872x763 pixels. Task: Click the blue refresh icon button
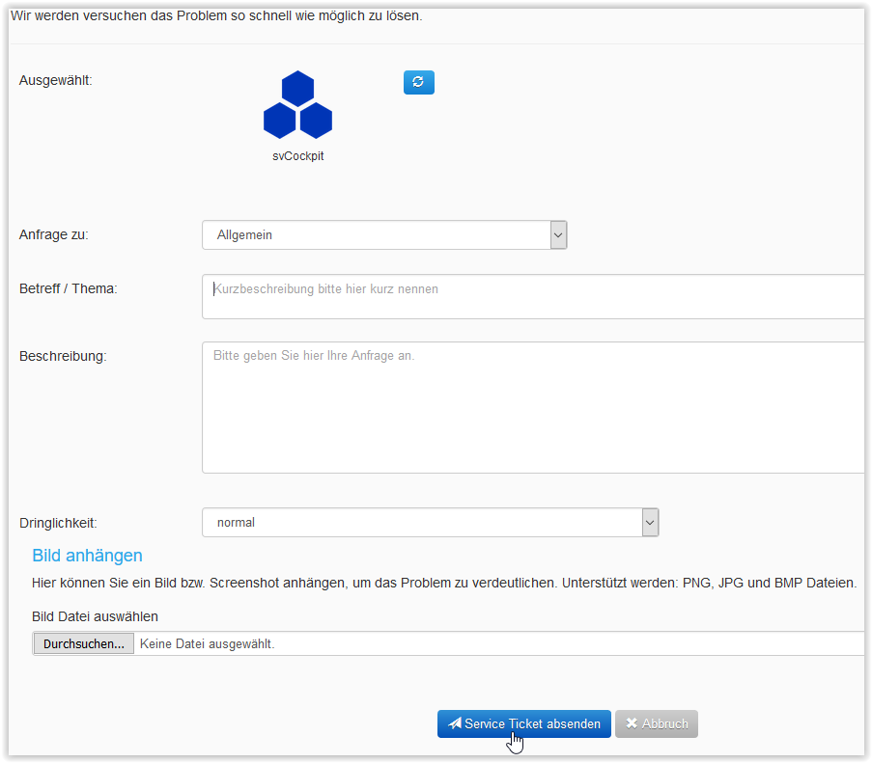[418, 82]
